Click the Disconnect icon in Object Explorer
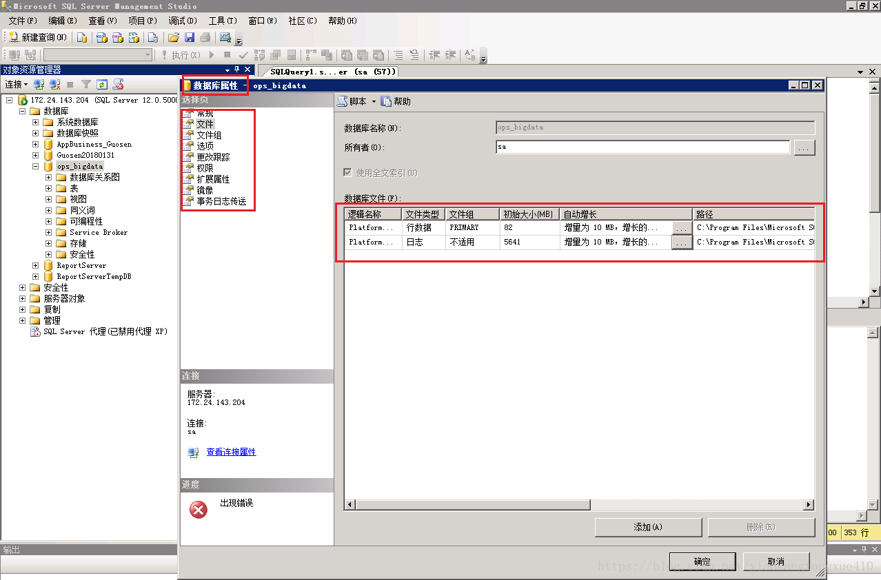This screenshot has height=580, width=881. (x=54, y=84)
